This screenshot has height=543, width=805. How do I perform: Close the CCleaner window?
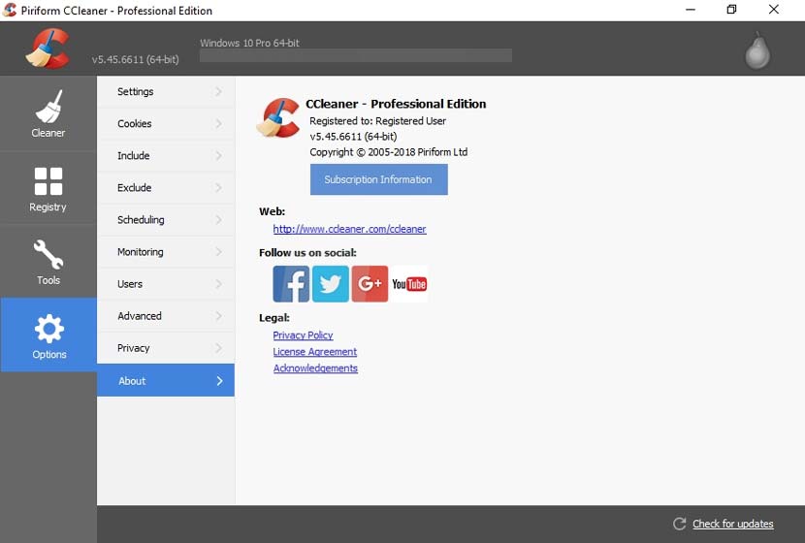click(774, 10)
